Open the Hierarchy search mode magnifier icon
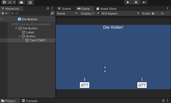This screenshot has height=103, width=171. coord(13,13)
